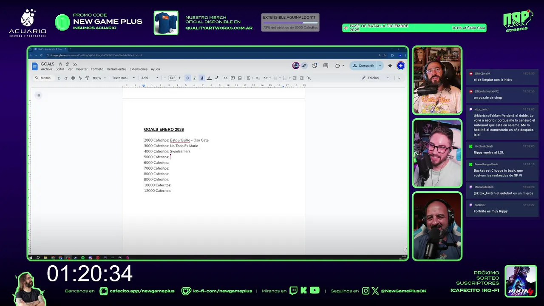Click the misspelled word BaldurGuillo
This screenshot has width=544, height=306.
pyautogui.click(x=180, y=140)
